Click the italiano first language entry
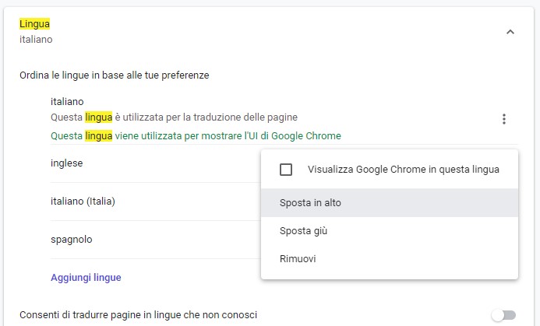Screen dimensions: 540x326 [67, 101]
